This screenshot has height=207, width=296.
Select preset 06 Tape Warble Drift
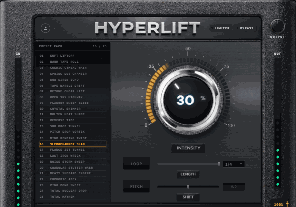73,86
